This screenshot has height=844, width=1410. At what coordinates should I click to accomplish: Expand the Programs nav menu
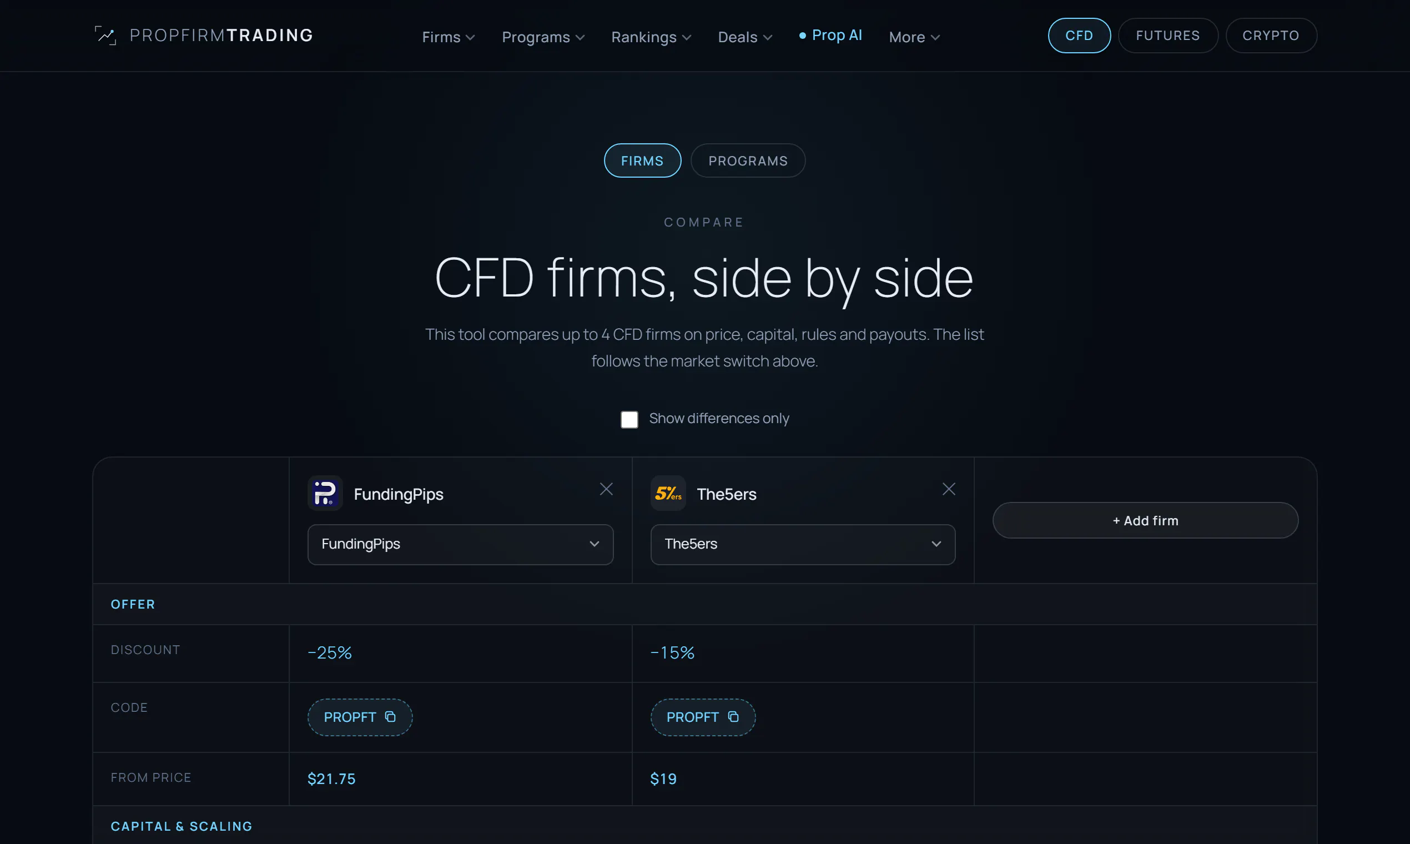[543, 37]
